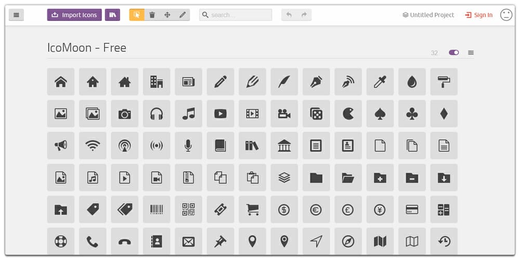Image resolution: width=520 pixels, height=260 pixels.
Task: Select the music notes icon
Action: (188, 114)
